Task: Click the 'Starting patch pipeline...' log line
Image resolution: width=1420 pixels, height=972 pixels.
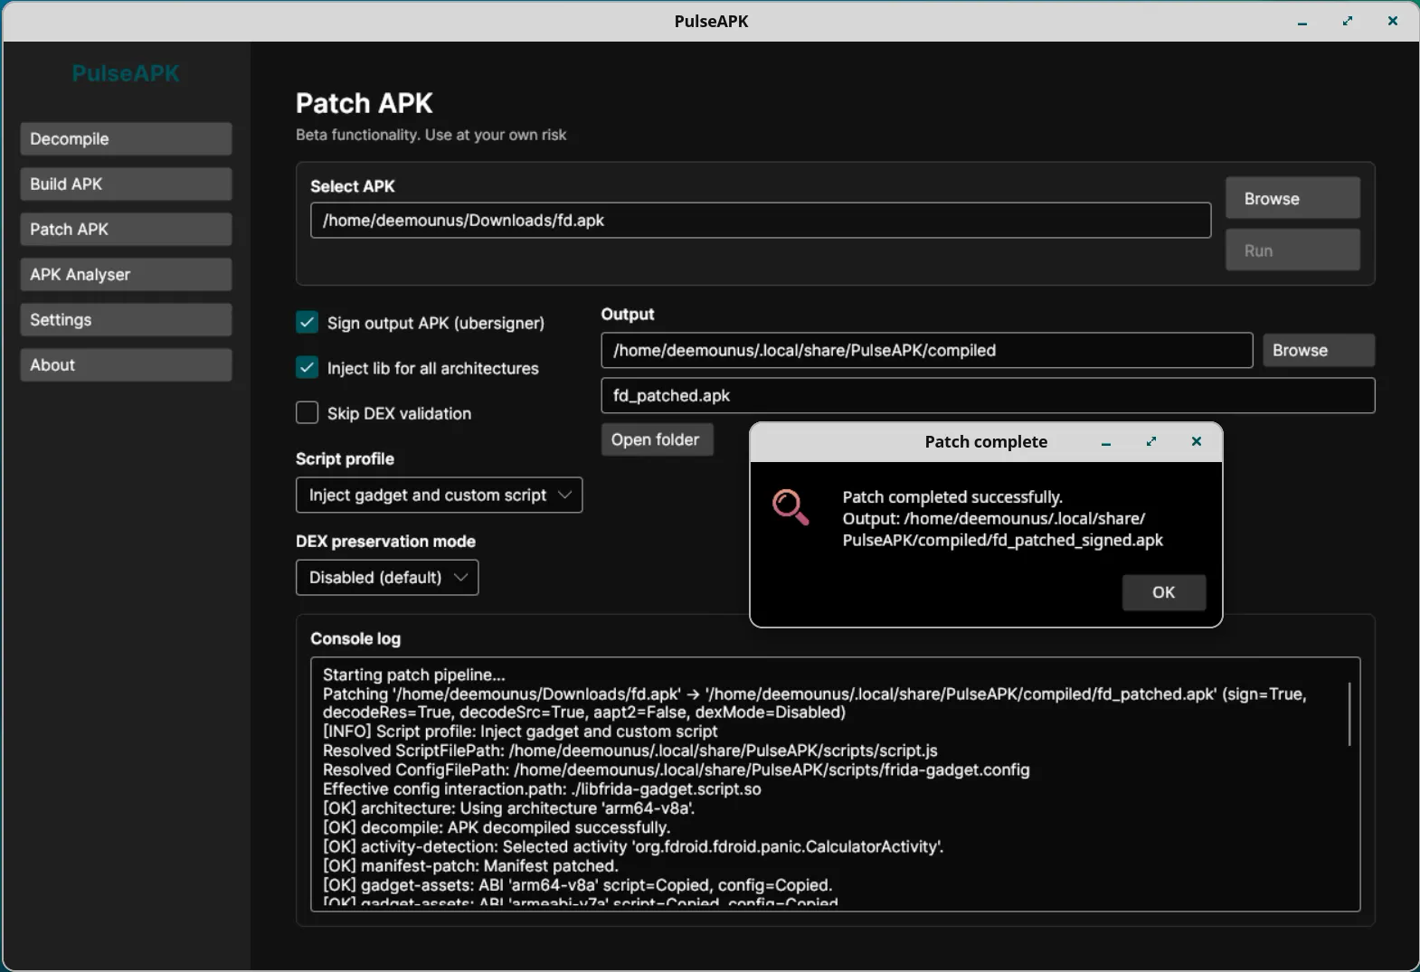Action: pos(414,675)
